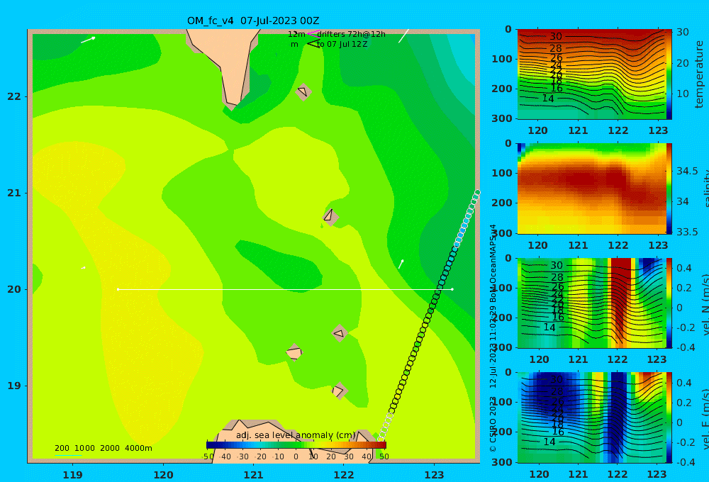Click the main map's 19 latitude label

14,386
